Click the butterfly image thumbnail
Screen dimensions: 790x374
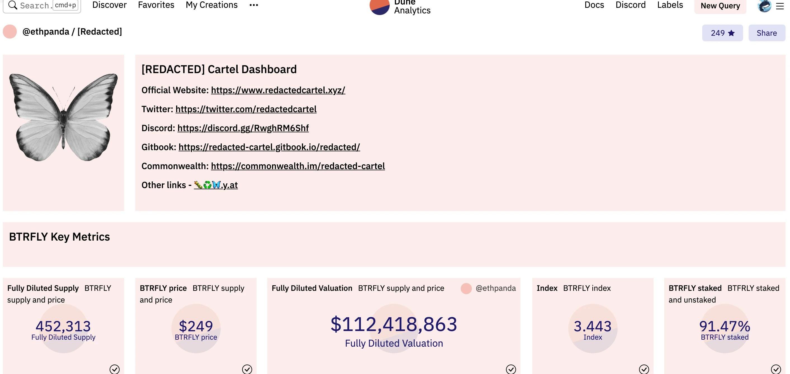coord(63,117)
